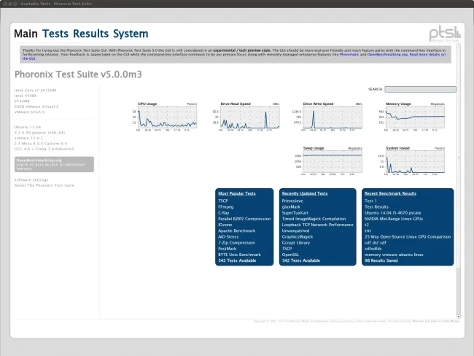The image size is (474, 356).
Task: Click Read more details on the GUI
Action: pos(427,55)
